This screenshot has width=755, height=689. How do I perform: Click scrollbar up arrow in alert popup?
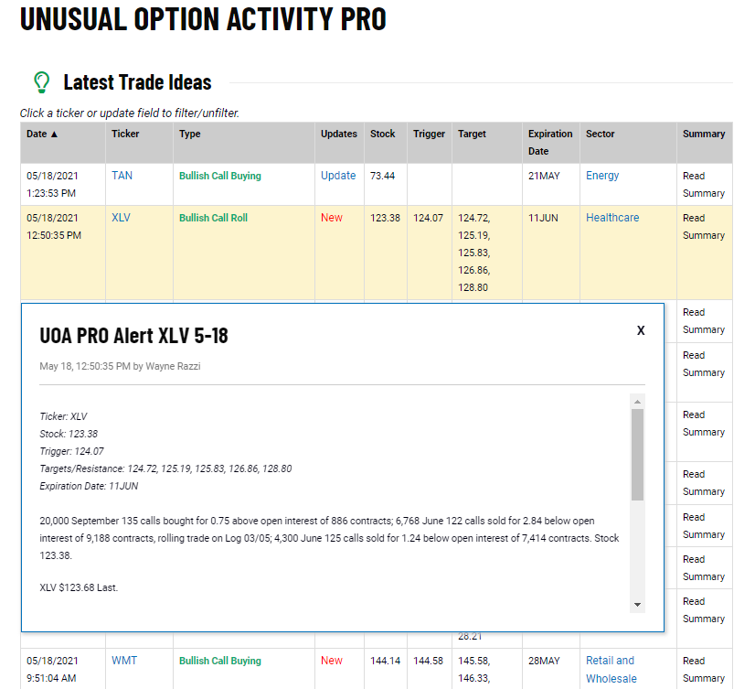(x=637, y=402)
